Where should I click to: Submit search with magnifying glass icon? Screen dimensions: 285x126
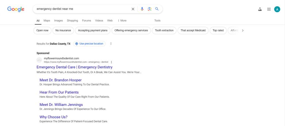(157, 9)
